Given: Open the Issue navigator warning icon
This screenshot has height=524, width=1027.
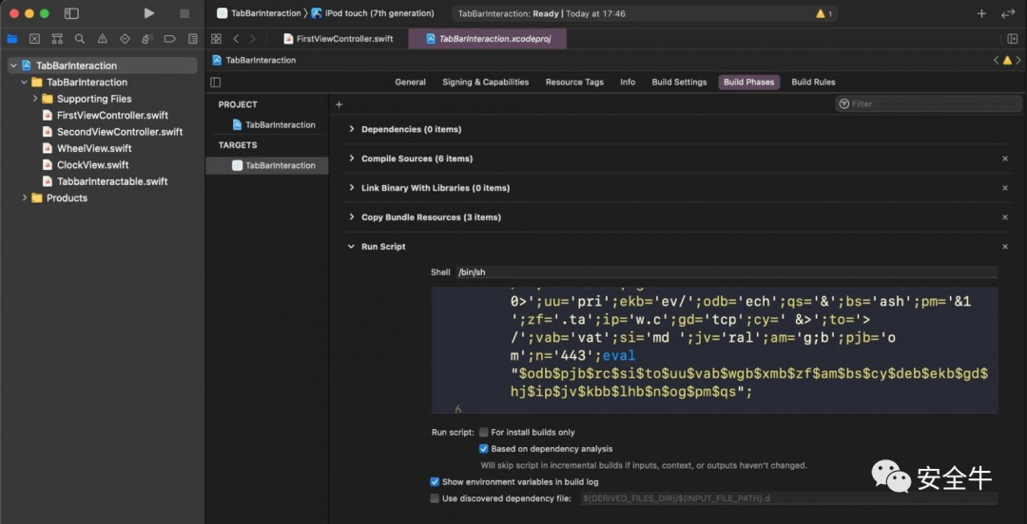Looking at the screenshot, I should pyautogui.click(x=102, y=39).
